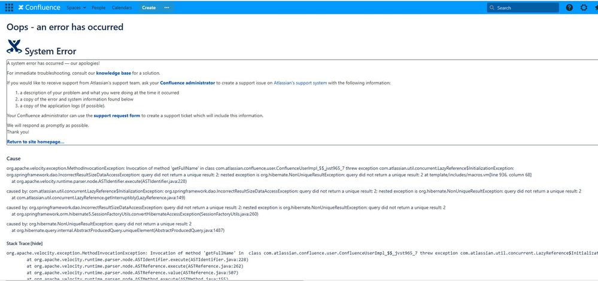Click list item about application logs
Viewport: 598px width, 281px height.
(x=62, y=106)
